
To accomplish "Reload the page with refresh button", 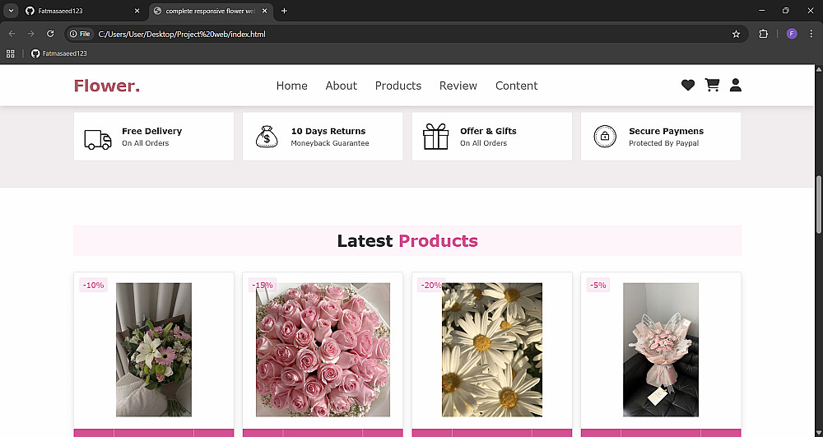I will point(50,34).
